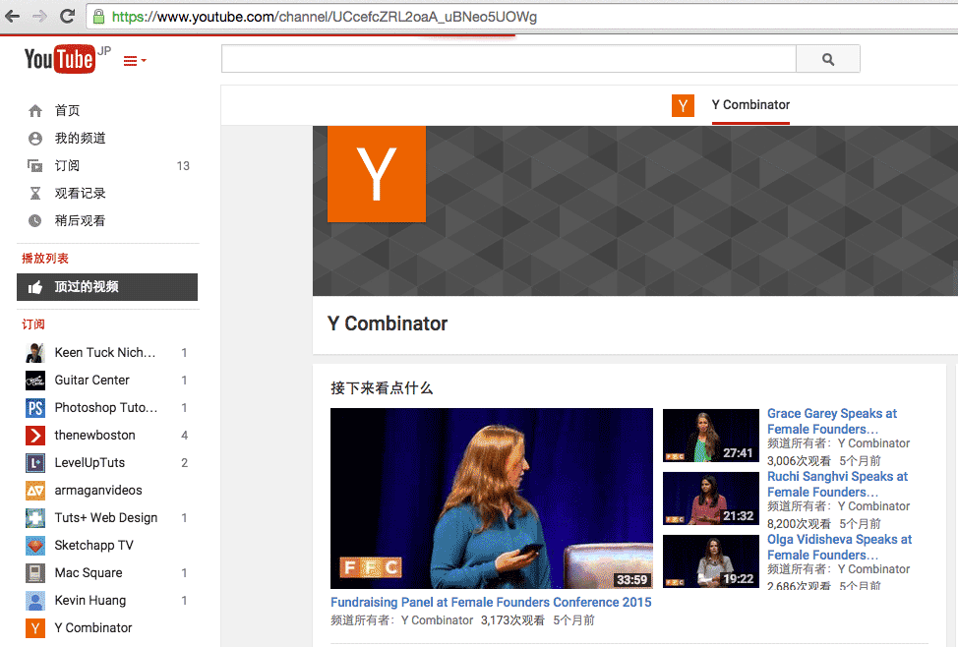This screenshot has width=958, height=647.
Task: Reload the page with refresh icon
Action: (67, 17)
